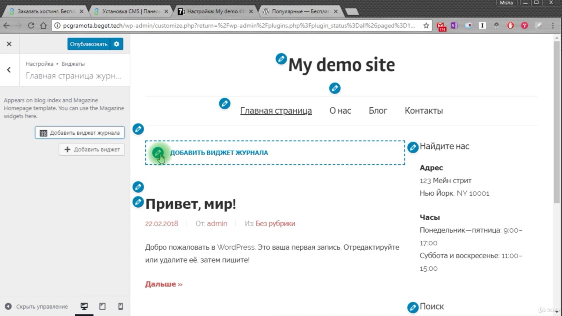This screenshot has width=562, height=316.
Task: Click the Найдите нас widget heading
Action: pos(444,146)
